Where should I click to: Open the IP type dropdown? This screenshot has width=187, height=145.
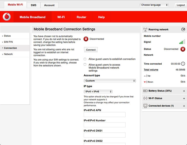(98, 92)
